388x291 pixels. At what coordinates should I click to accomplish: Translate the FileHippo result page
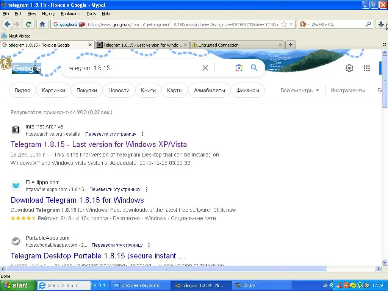[x=115, y=189]
